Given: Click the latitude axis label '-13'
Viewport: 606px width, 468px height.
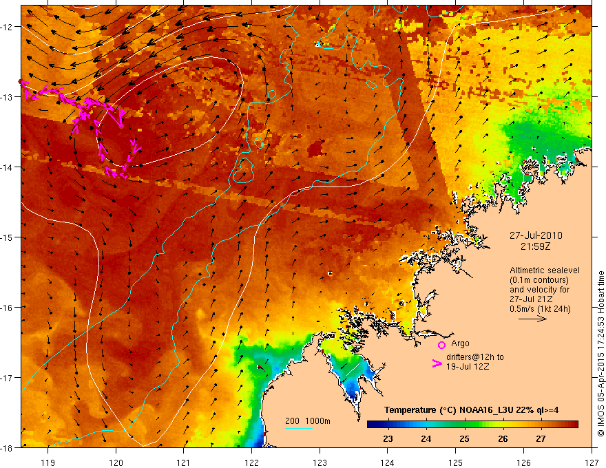Looking at the screenshot, I should (x=8, y=97).
